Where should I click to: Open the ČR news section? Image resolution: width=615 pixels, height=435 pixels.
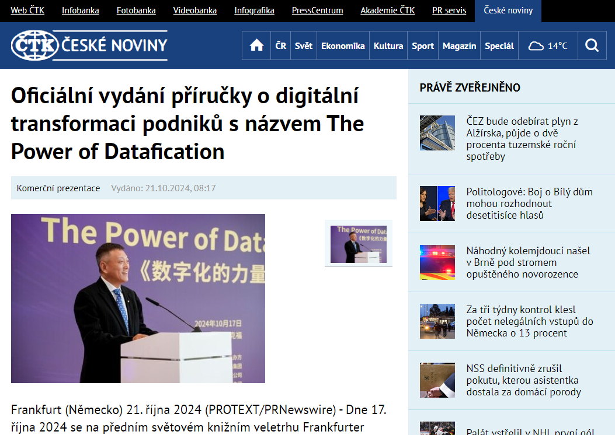(x=281, y=45)
